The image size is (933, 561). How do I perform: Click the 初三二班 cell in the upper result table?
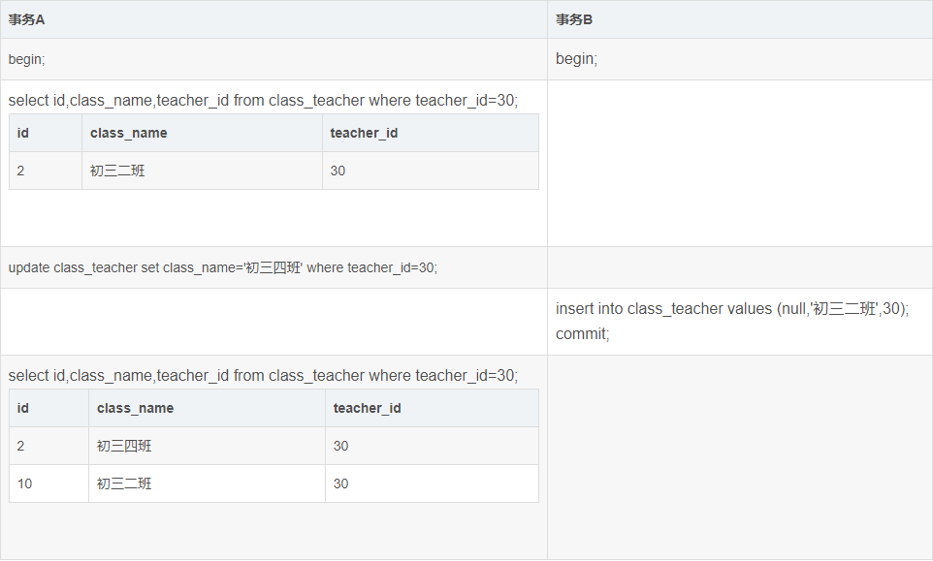(x=117, y=171)
